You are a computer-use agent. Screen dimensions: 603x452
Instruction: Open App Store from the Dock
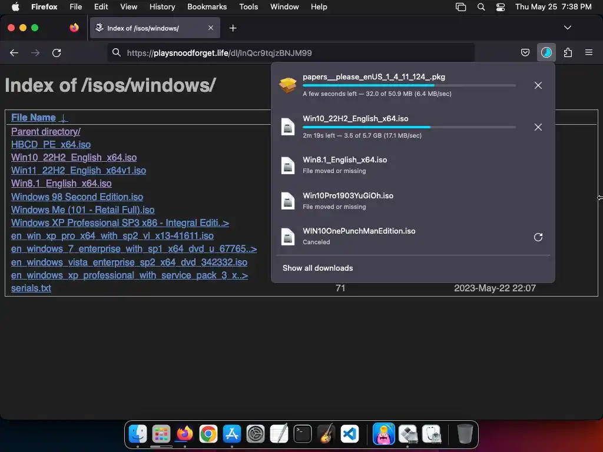click(232, 434)
